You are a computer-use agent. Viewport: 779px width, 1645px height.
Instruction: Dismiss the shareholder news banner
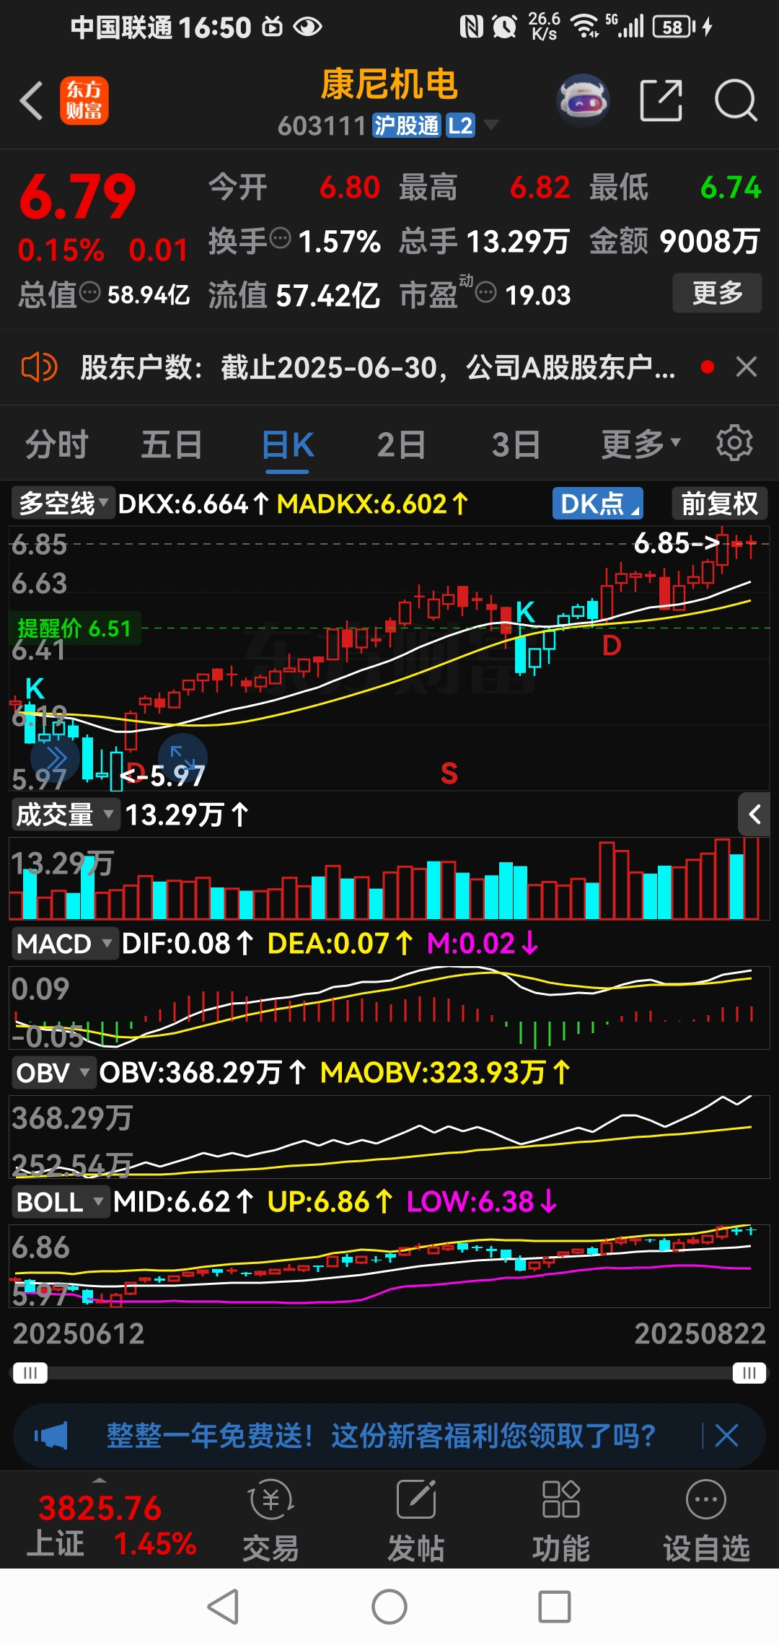pyautogui.click(x=747, y=367)
